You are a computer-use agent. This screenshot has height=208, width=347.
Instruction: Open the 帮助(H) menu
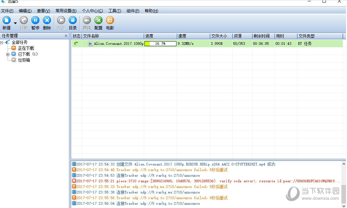pyautogui.click(x=151, y=11)
